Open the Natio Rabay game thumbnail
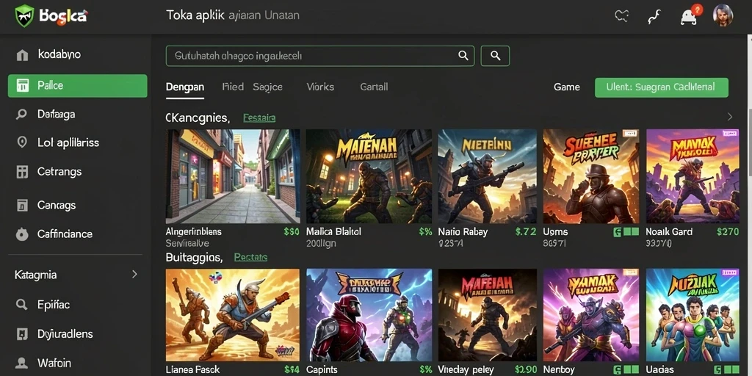Screen dimensions: 752x376 (x=488, y=176)
